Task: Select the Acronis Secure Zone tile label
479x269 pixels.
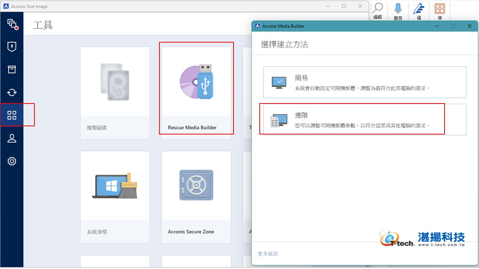Action: click(x=191, y=232)
